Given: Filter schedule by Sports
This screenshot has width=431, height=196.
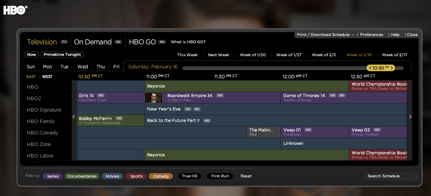Looking at the screenshot, I should tap(136, 176).
